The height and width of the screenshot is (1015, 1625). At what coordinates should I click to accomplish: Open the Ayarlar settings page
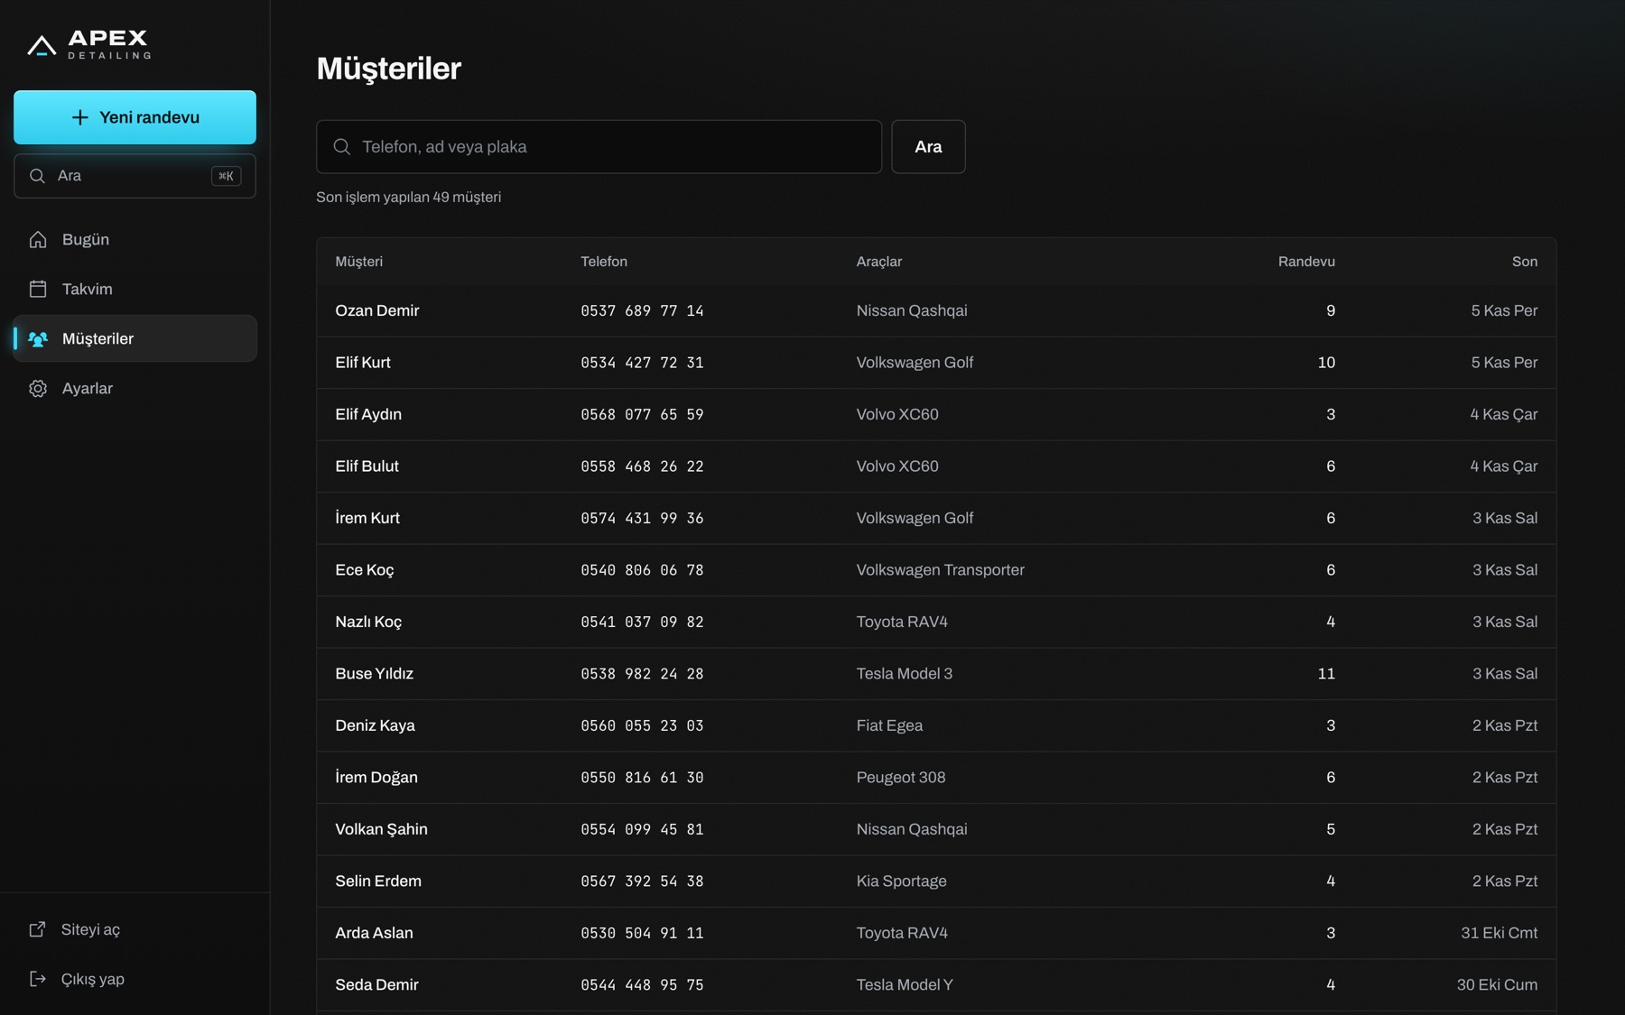pos(135,388)
